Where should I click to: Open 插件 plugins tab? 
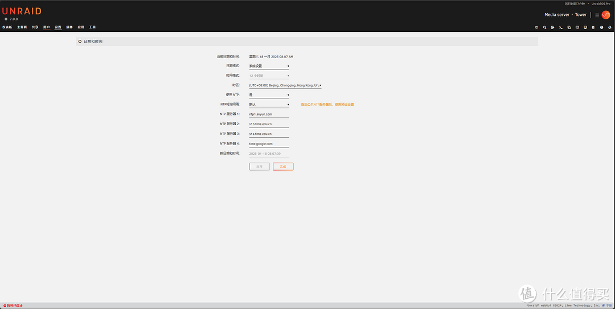(69, 27)
